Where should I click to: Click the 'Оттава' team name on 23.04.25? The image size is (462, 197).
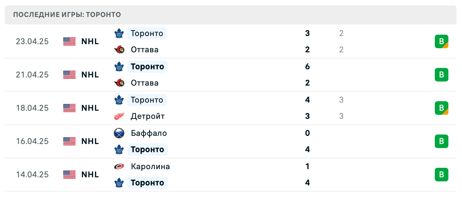(x=144, y=49)
